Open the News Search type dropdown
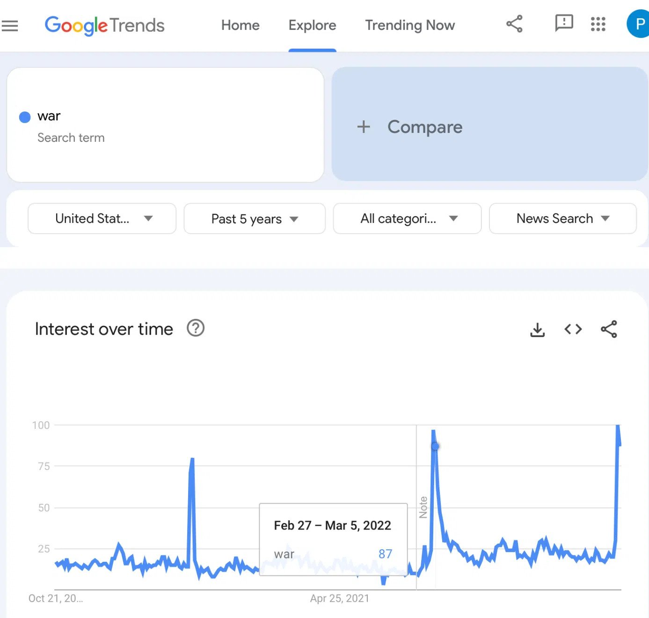This screenshot has width=649, height=618. 563,218
